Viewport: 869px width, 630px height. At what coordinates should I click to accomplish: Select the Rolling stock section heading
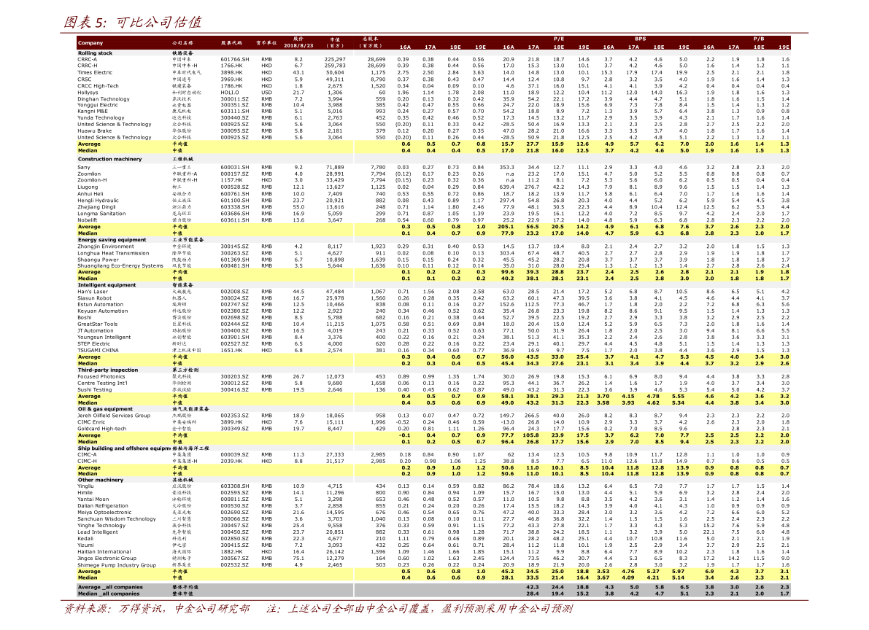(x=95, y=53)
